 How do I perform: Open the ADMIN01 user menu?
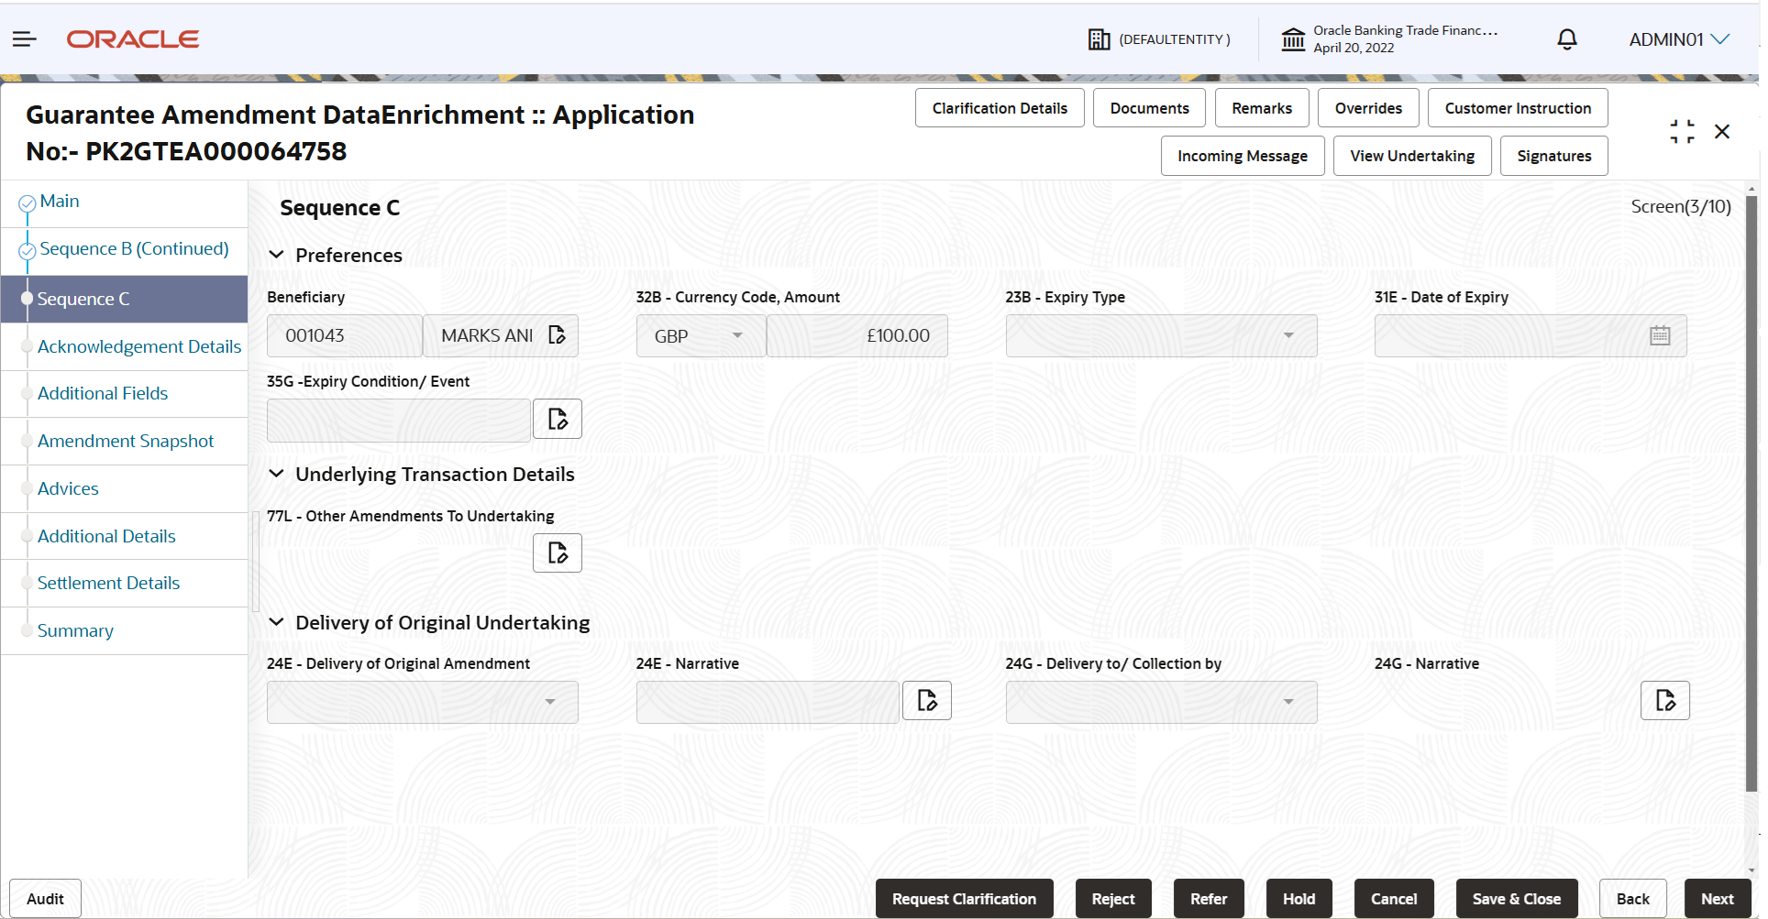(x=1679, y=39)
